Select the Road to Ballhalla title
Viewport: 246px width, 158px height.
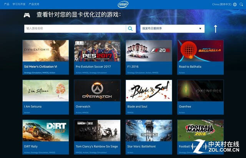pyautogui.click(x=190, y=67)
